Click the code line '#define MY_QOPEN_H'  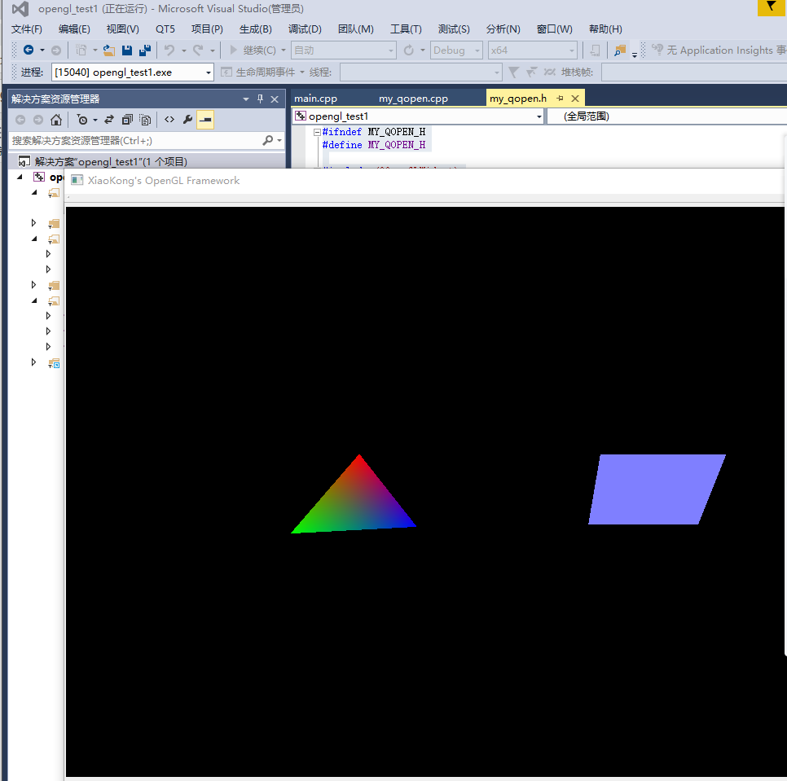(x=373, y=145)
